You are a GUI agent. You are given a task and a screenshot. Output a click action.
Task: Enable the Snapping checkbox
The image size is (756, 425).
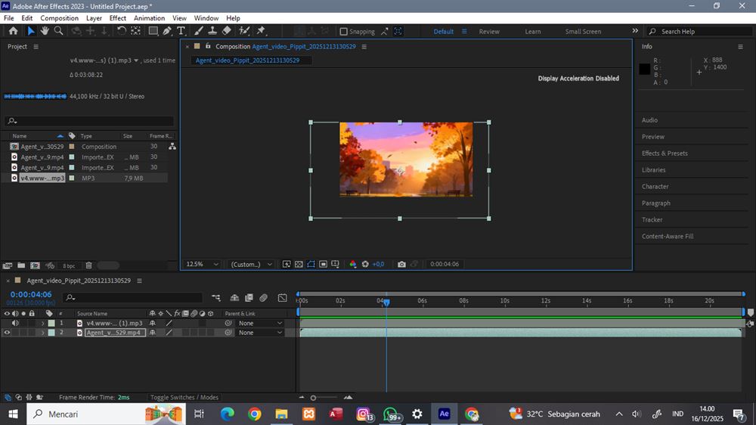click(x=344, y=32)
